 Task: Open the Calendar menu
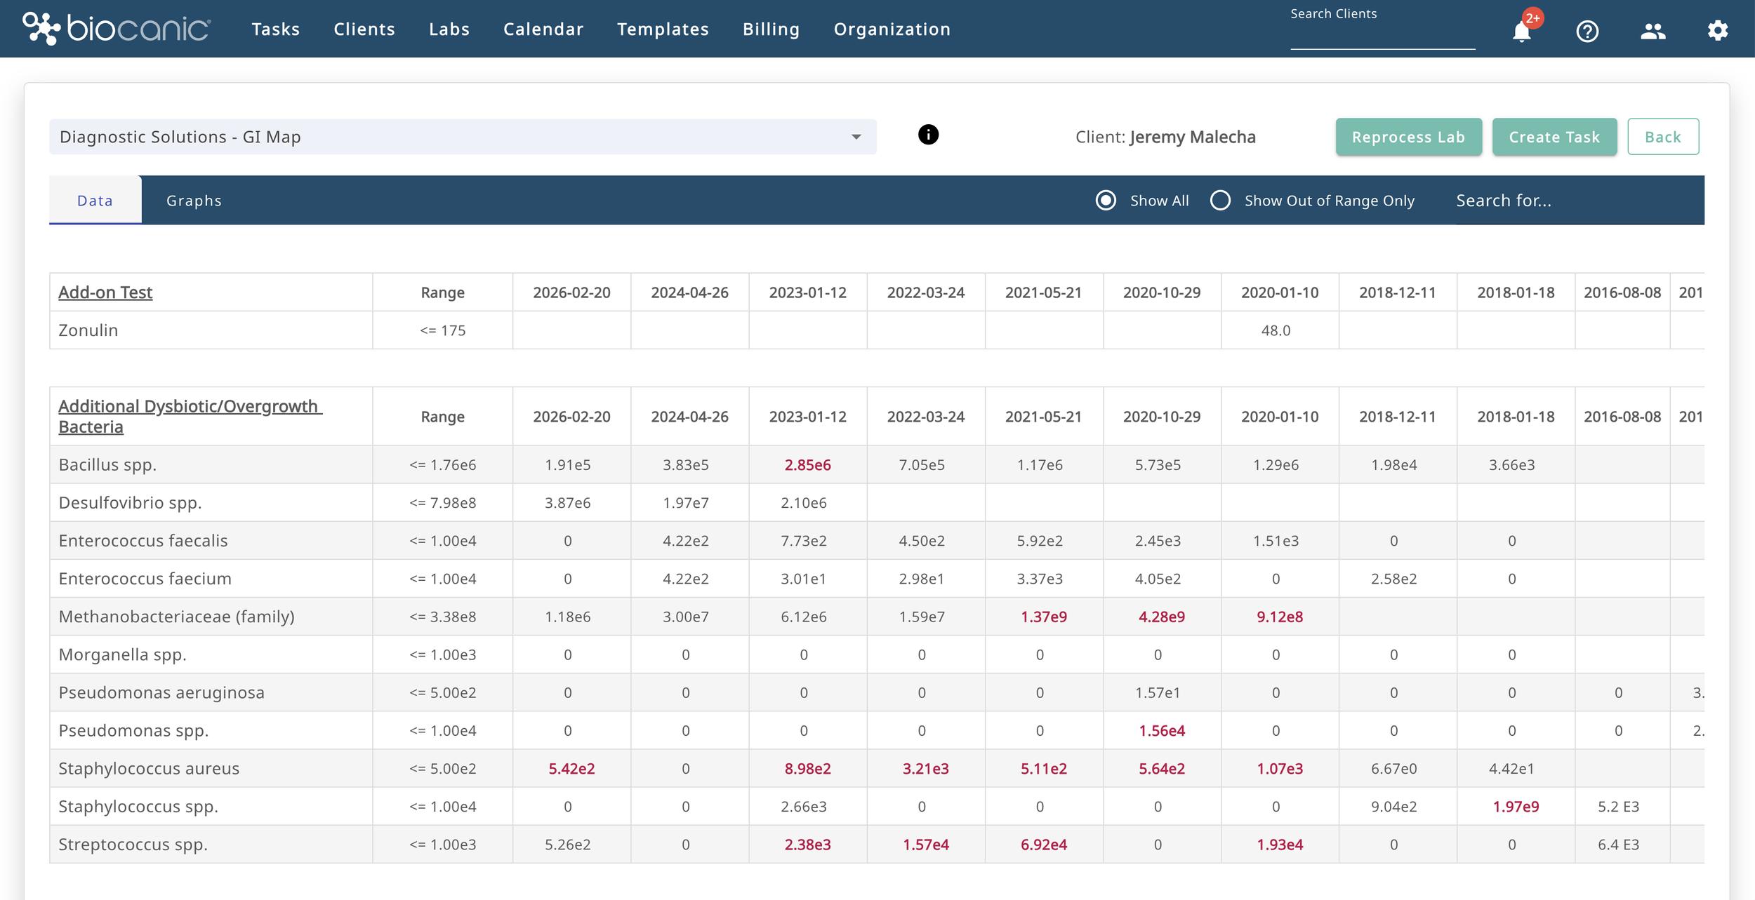(x=543, y=29)
